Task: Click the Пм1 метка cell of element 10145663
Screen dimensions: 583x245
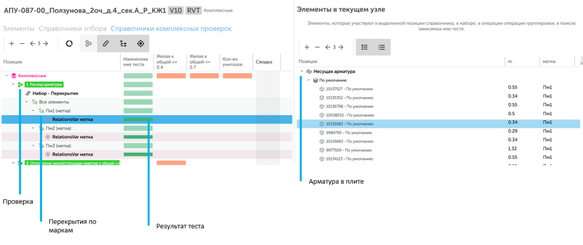Action: (x=547, y=141)
